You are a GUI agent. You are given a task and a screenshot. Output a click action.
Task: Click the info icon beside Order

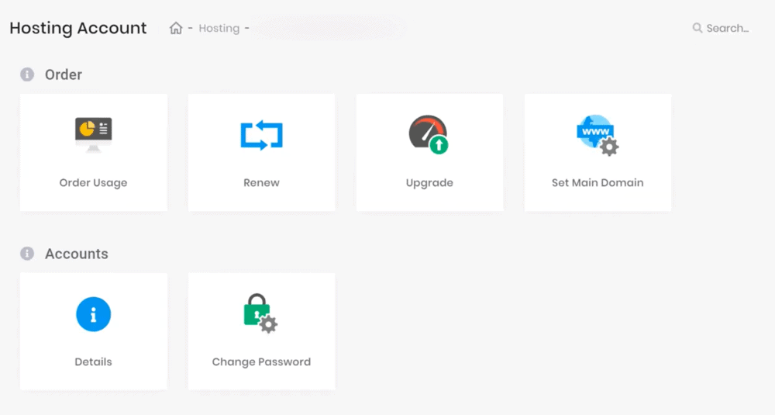point(27,74)
